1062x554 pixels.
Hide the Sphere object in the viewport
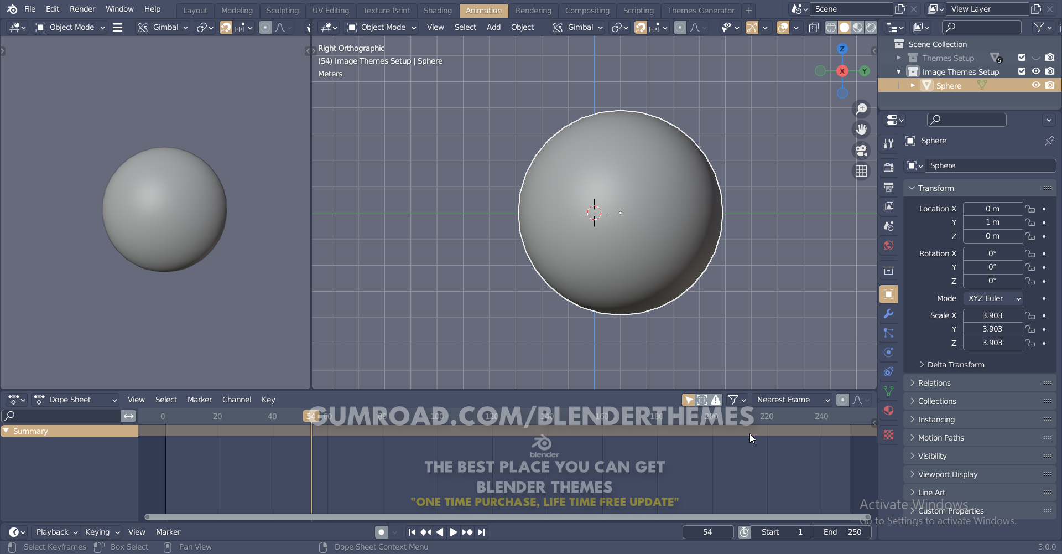click(1036, 85)
